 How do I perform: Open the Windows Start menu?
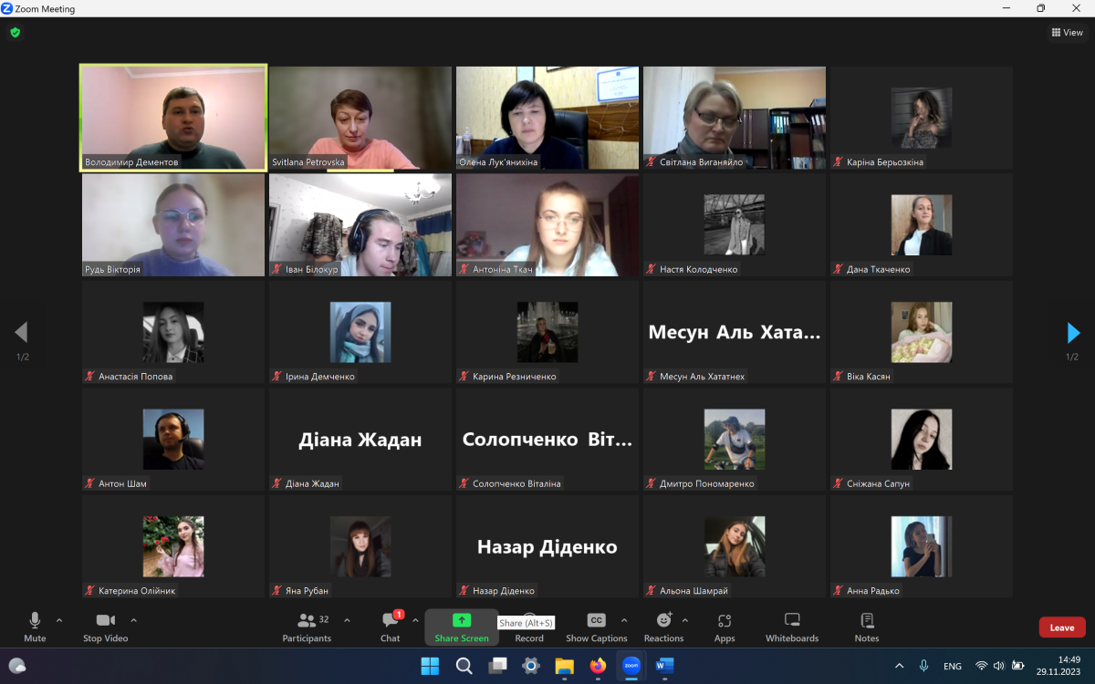[x=430, y=666]
